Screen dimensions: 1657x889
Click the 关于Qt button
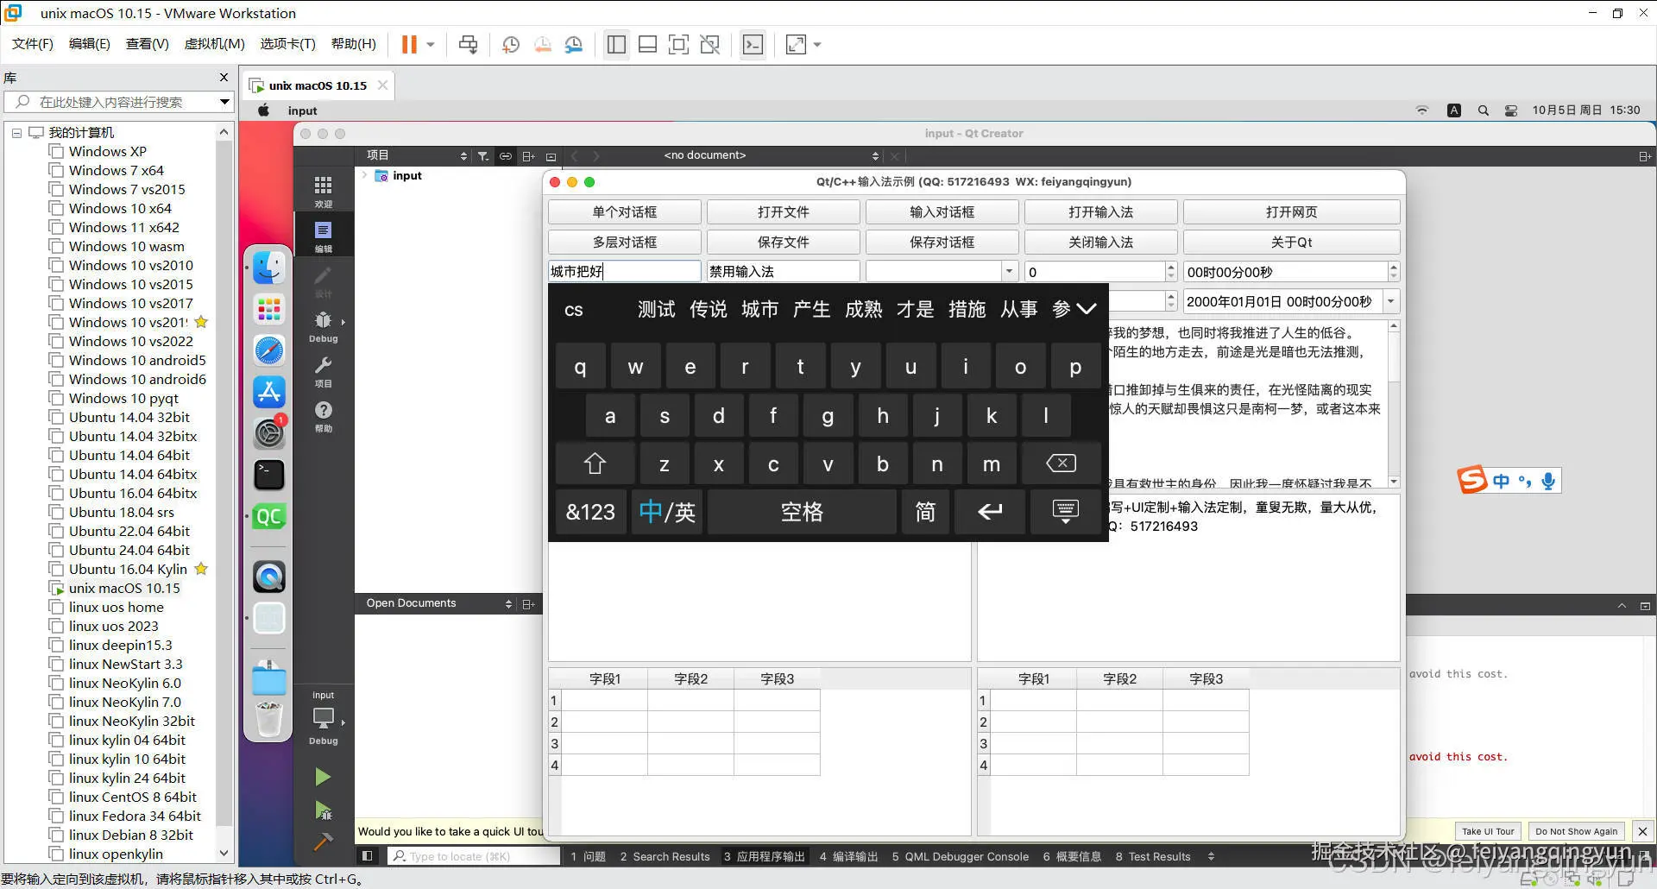click(x=1291, y=243)
